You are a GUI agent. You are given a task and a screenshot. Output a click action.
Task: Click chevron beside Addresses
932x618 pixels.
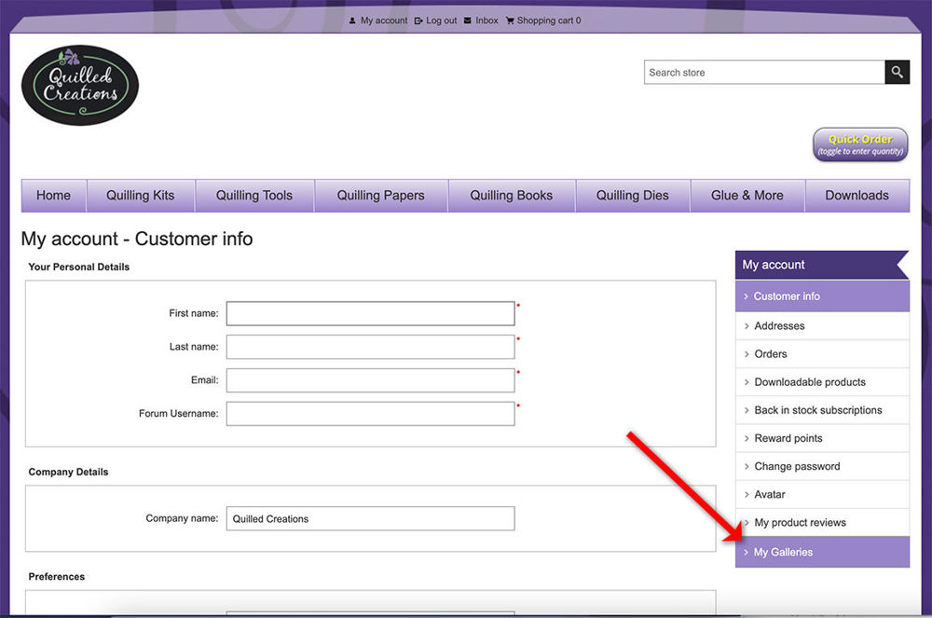click(x=747, y=325)
